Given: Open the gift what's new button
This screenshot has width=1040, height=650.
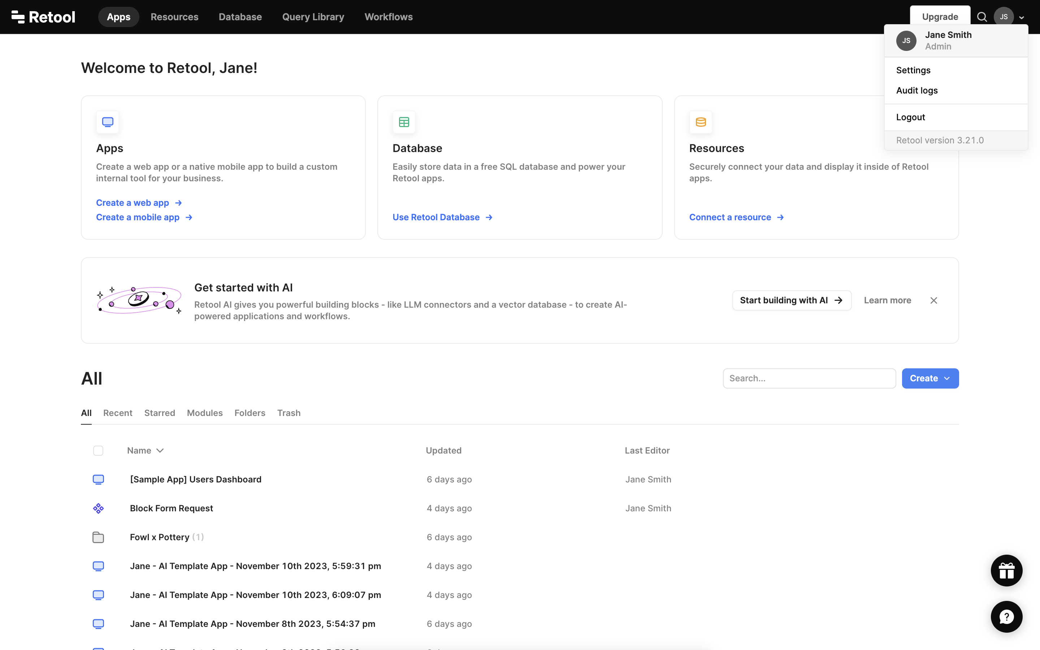Looking at the screenshot, I should pos(1006,571).
